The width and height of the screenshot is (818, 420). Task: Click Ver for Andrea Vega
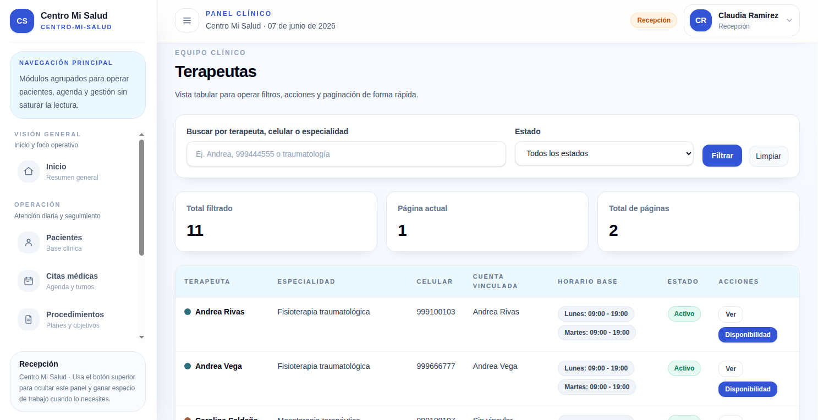[x=731, y=369]
